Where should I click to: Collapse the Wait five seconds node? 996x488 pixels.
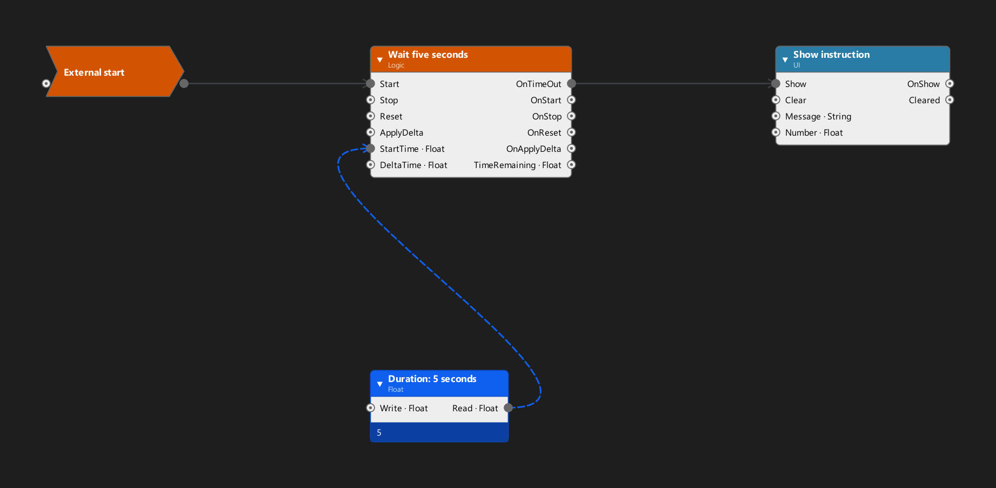[380, 59]
